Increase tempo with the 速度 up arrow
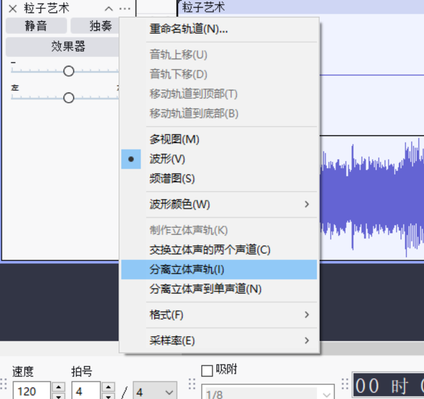 (x=59, y=387)
